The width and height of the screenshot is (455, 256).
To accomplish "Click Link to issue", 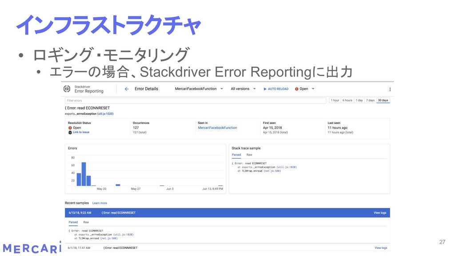I will click(x=81, y=132).
